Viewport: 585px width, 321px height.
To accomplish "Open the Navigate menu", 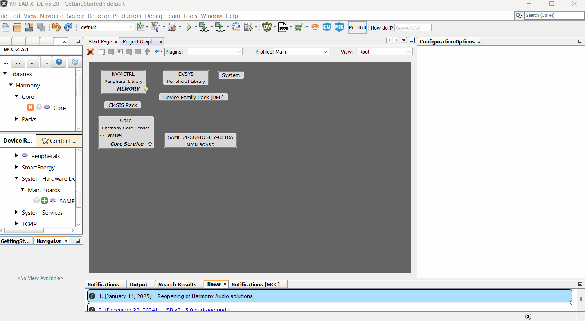I will click(x=52, y=16).
